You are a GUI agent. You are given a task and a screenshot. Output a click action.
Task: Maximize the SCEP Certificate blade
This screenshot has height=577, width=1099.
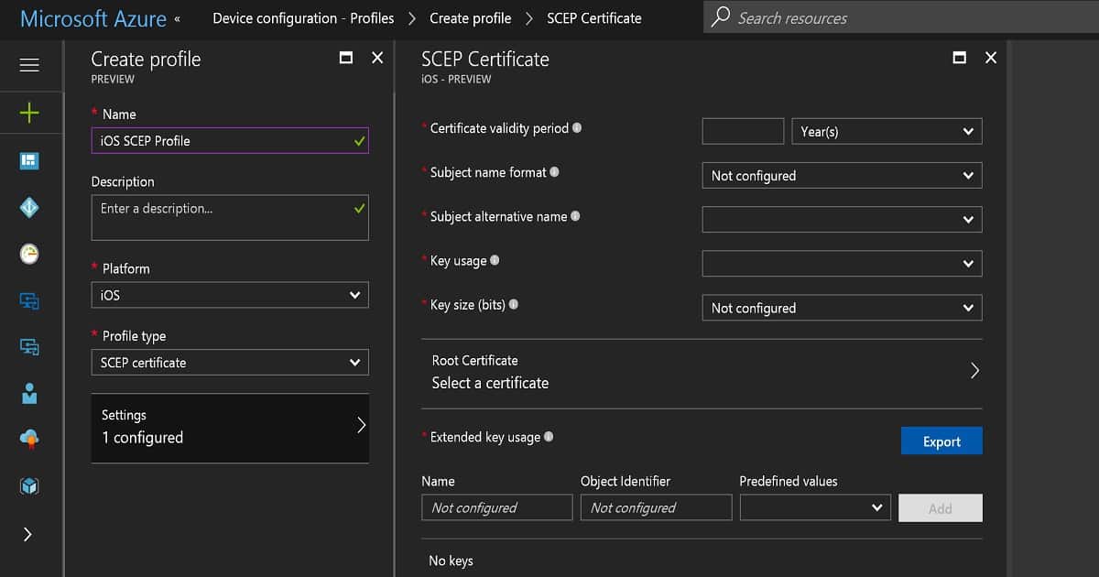coord(960,58)
